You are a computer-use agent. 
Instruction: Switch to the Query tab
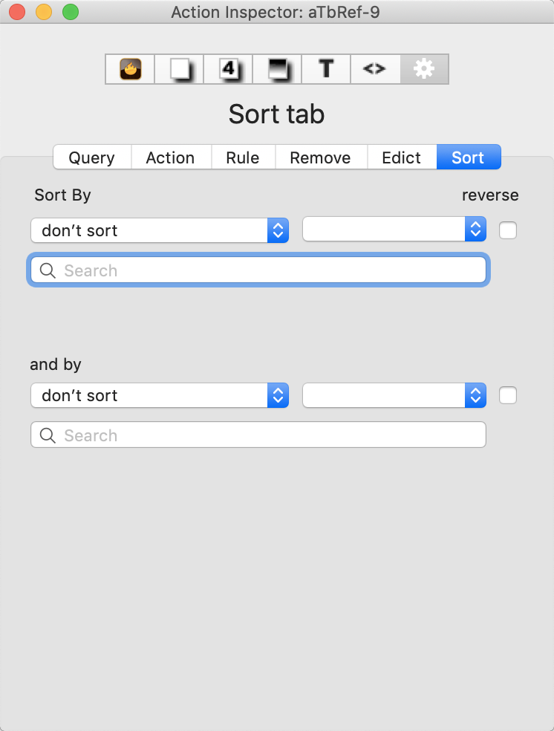[91, 157]
